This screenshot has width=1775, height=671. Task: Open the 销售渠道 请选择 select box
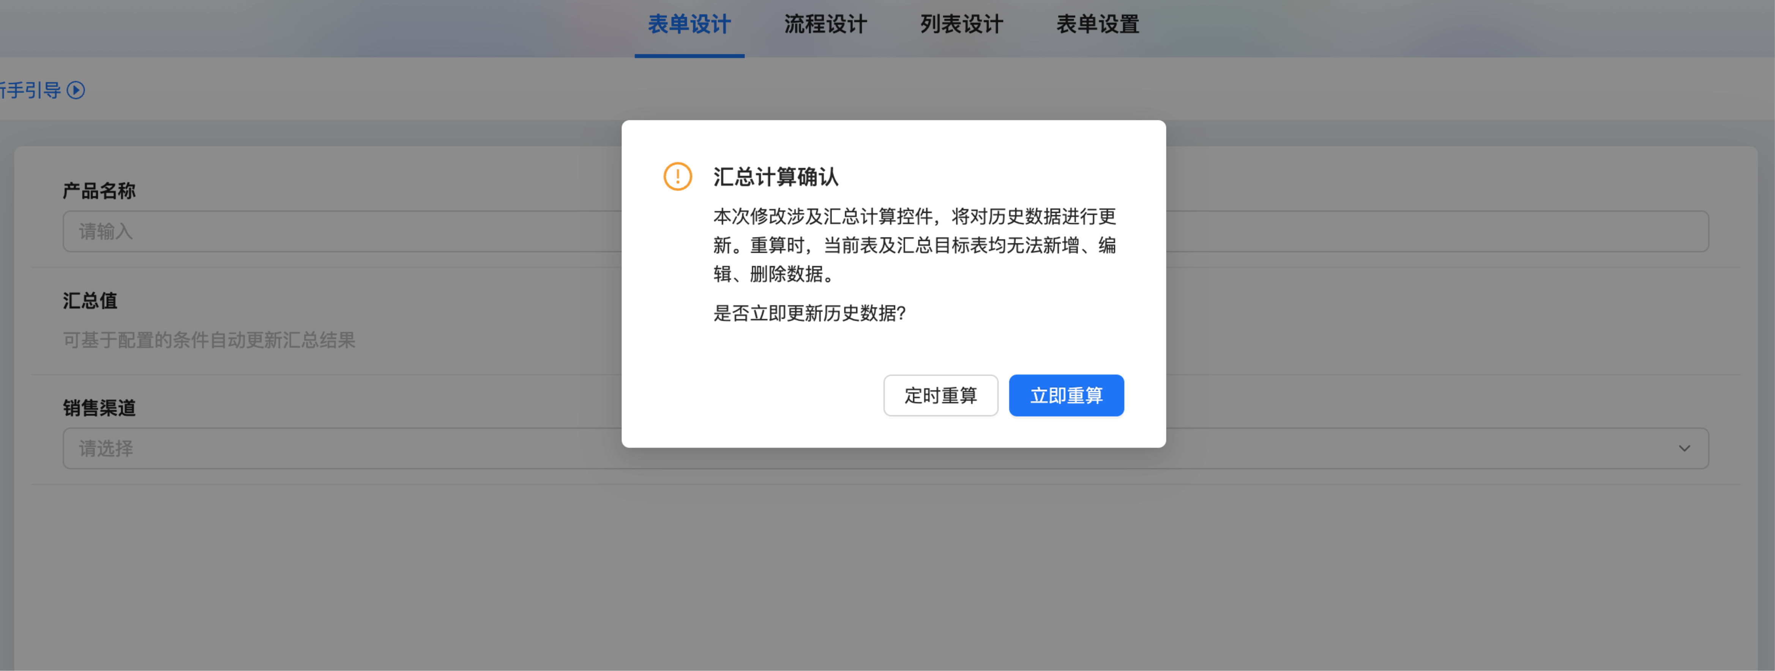pos(885,449)
